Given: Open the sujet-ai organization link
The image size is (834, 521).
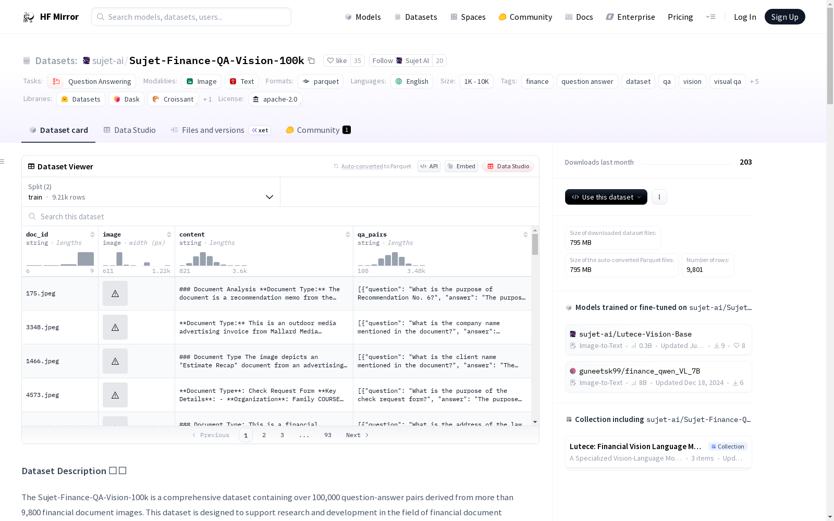Looking at the screenshot, I should click(x=107, y=60).
